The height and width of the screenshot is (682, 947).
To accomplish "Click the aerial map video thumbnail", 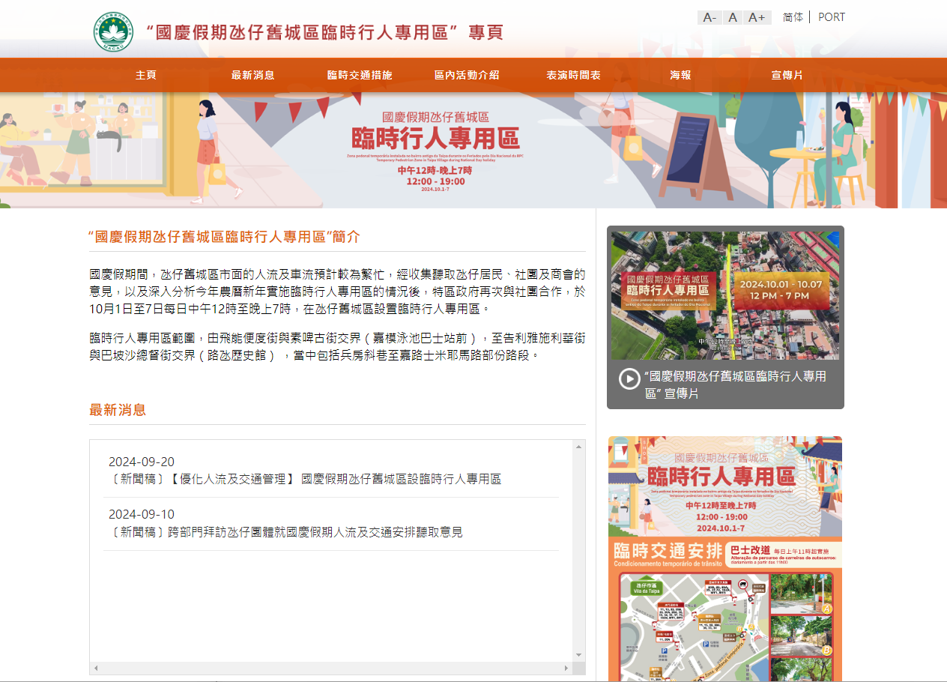I will coord(725,295).
